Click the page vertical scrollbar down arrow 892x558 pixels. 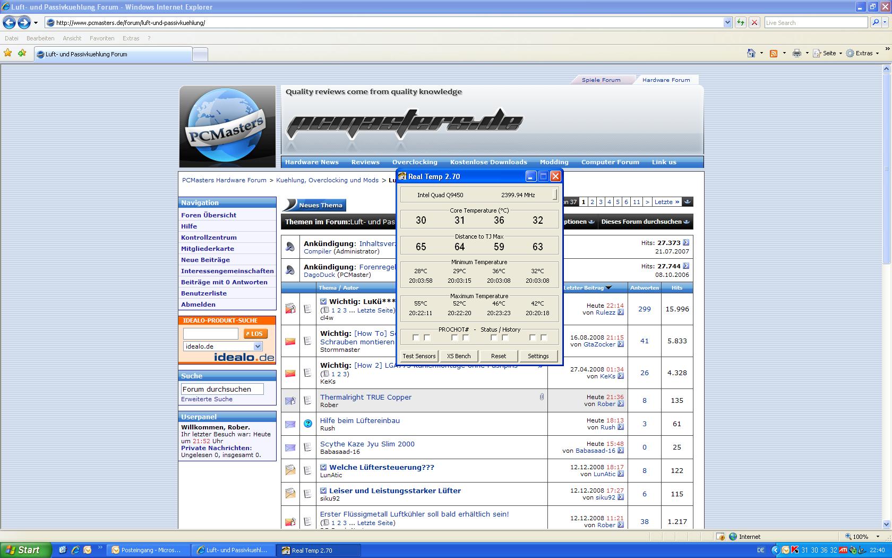(886, 523)
